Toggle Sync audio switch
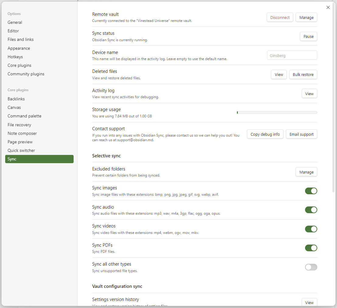This screenshot has height=308, width=337. point(311,210)
